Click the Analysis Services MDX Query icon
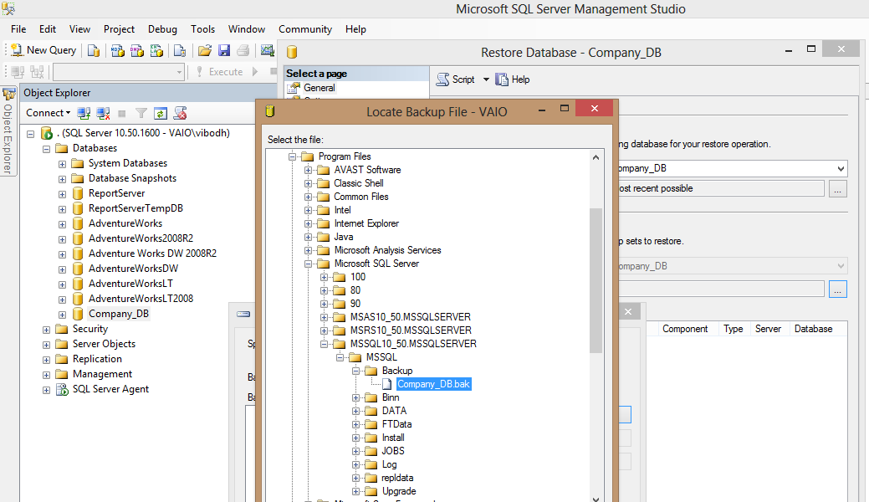 (118, 50)
